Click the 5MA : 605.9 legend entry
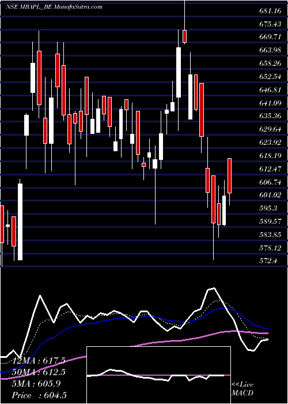The width and height of the screenshot is (288, 404). [x=35, y=384]
